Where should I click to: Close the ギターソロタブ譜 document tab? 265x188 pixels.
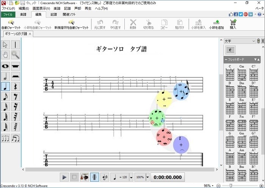tap(30, 34)
